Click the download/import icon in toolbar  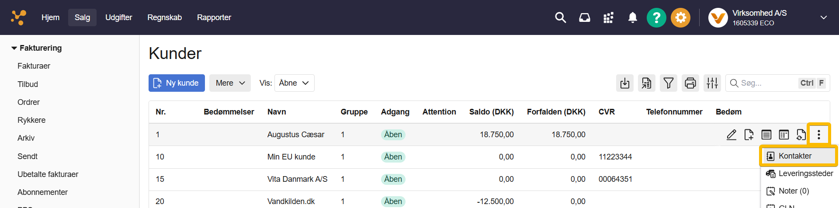[625, 83]
